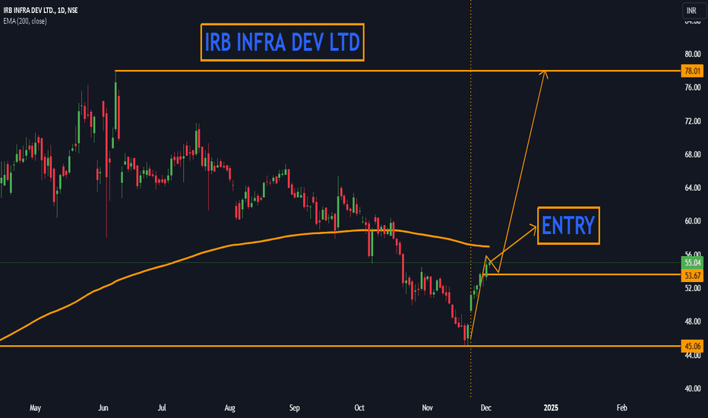Viewport: 708px width, 418px height.
Task: Click the 40.00 price axis value
Action: [692, 388]
